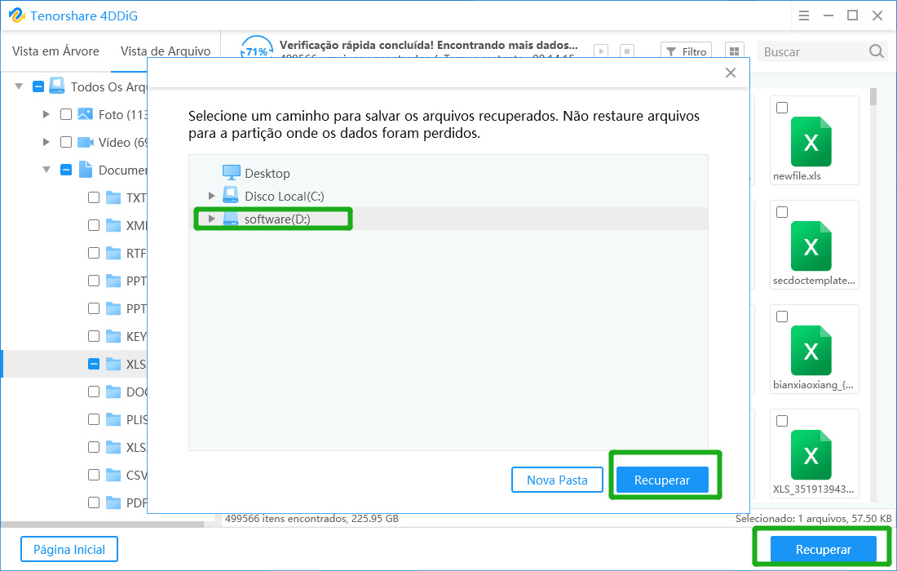This screenshot has width=897, height=571.
Task: Toggle the selected XLS folder checkbox
Action: tap(94, 364)
